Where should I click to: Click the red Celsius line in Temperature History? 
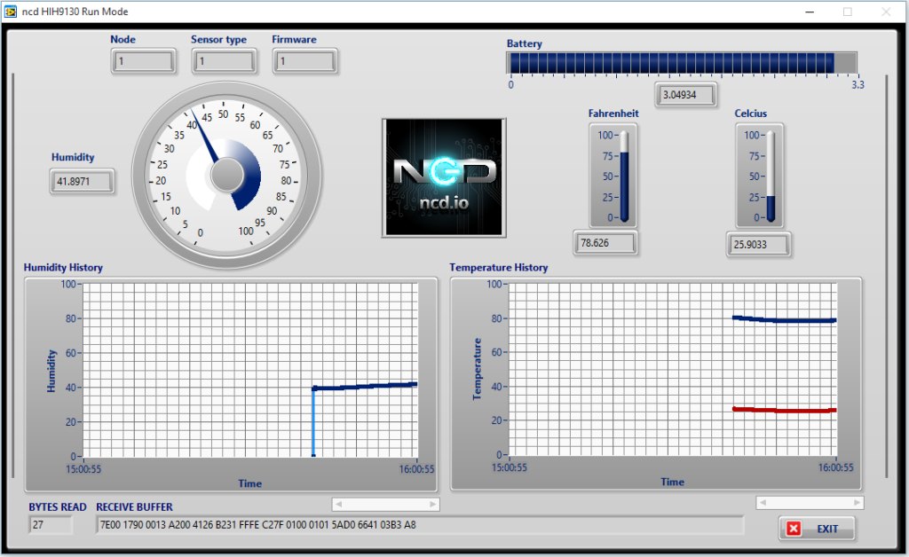784,410
